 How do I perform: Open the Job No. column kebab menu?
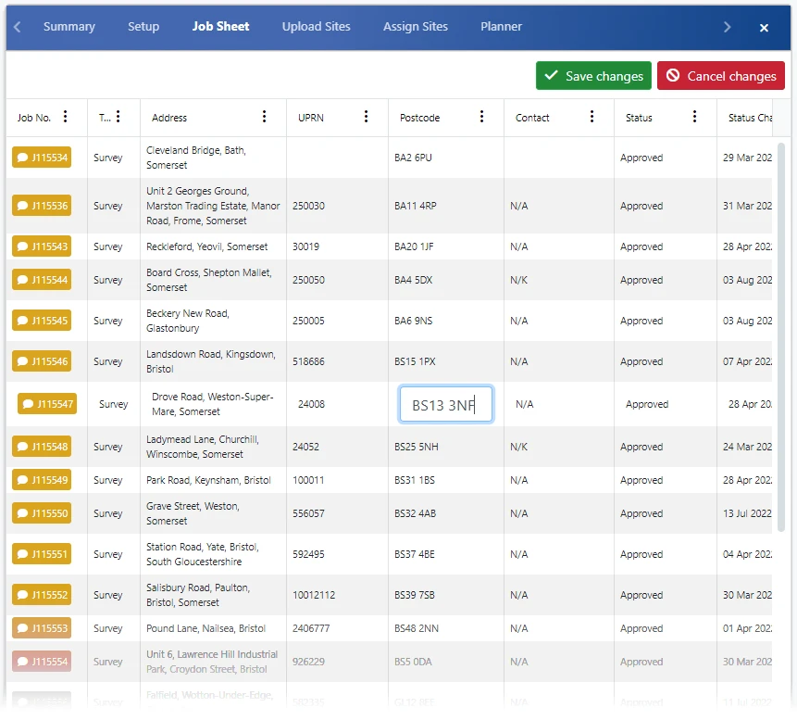65,118
